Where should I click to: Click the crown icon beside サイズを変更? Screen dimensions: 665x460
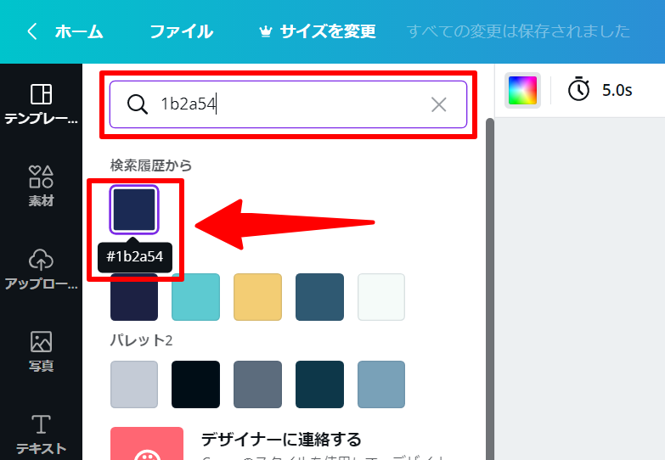[x=266, y=31]
